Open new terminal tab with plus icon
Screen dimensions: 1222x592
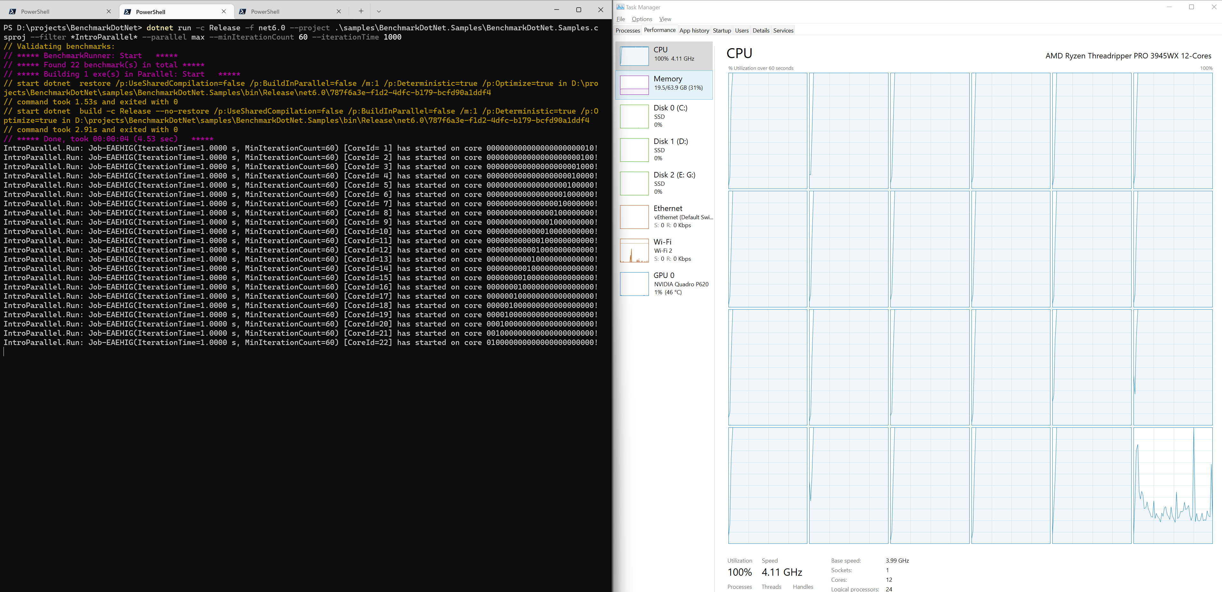(x=361, y=11)
